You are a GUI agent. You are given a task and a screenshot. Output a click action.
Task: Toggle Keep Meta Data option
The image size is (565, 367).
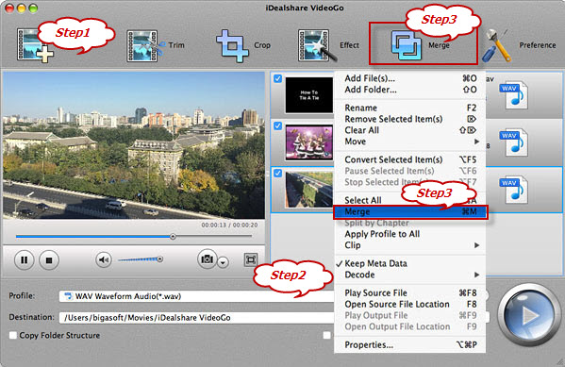pos(409,263)
